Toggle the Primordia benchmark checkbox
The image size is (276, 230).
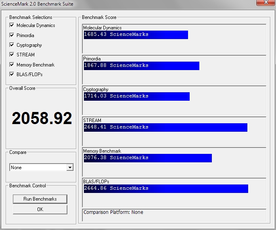tap(12, 35)
